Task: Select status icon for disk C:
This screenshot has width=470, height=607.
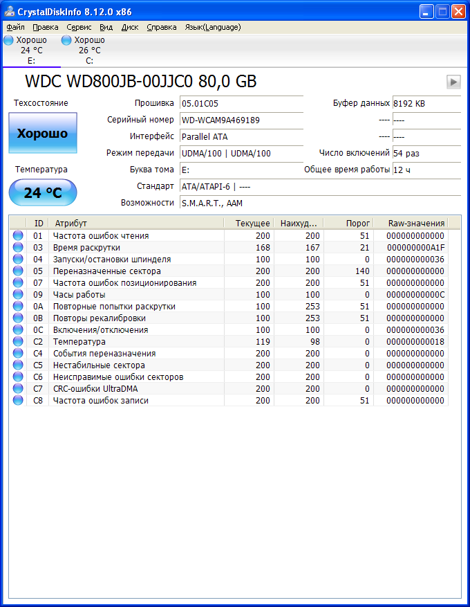Action: click(66, 40)
